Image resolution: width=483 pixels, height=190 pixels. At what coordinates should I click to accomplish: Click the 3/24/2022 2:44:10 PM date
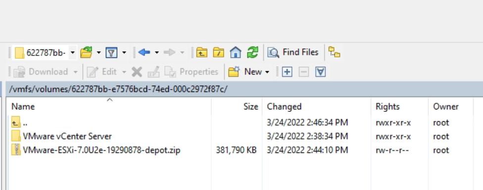coord(307,150)
